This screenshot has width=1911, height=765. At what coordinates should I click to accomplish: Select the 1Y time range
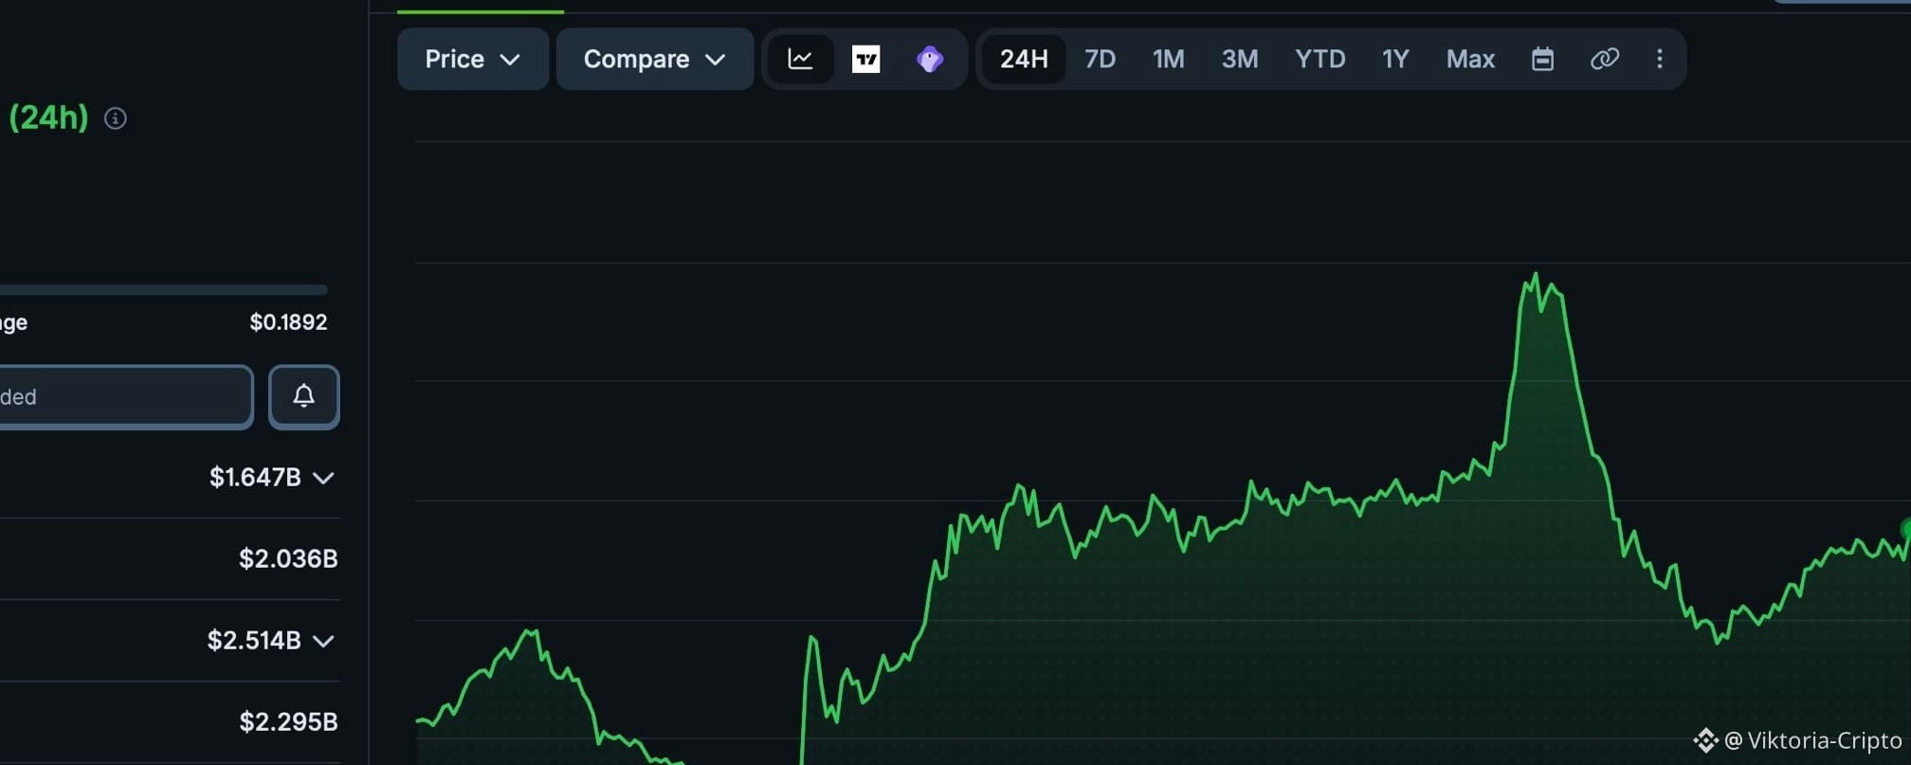pyautogui.click(x=1395, y=59)
